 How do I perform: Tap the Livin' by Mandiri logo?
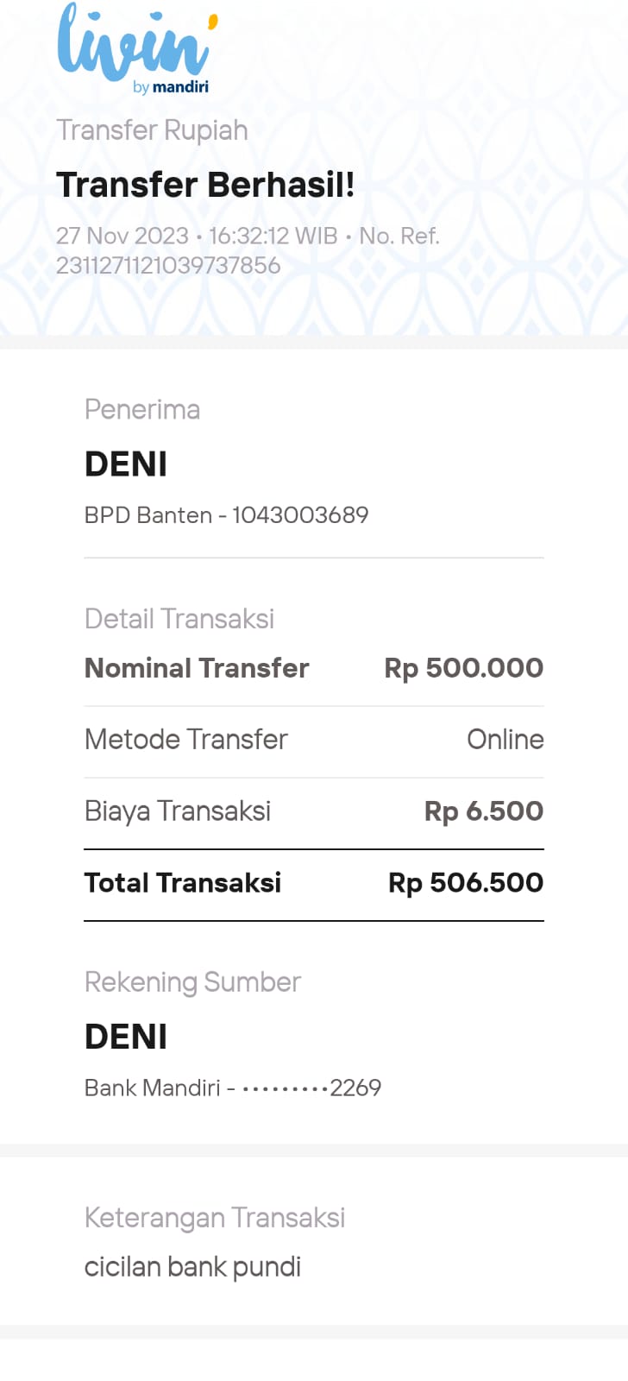tap(136, 48)
